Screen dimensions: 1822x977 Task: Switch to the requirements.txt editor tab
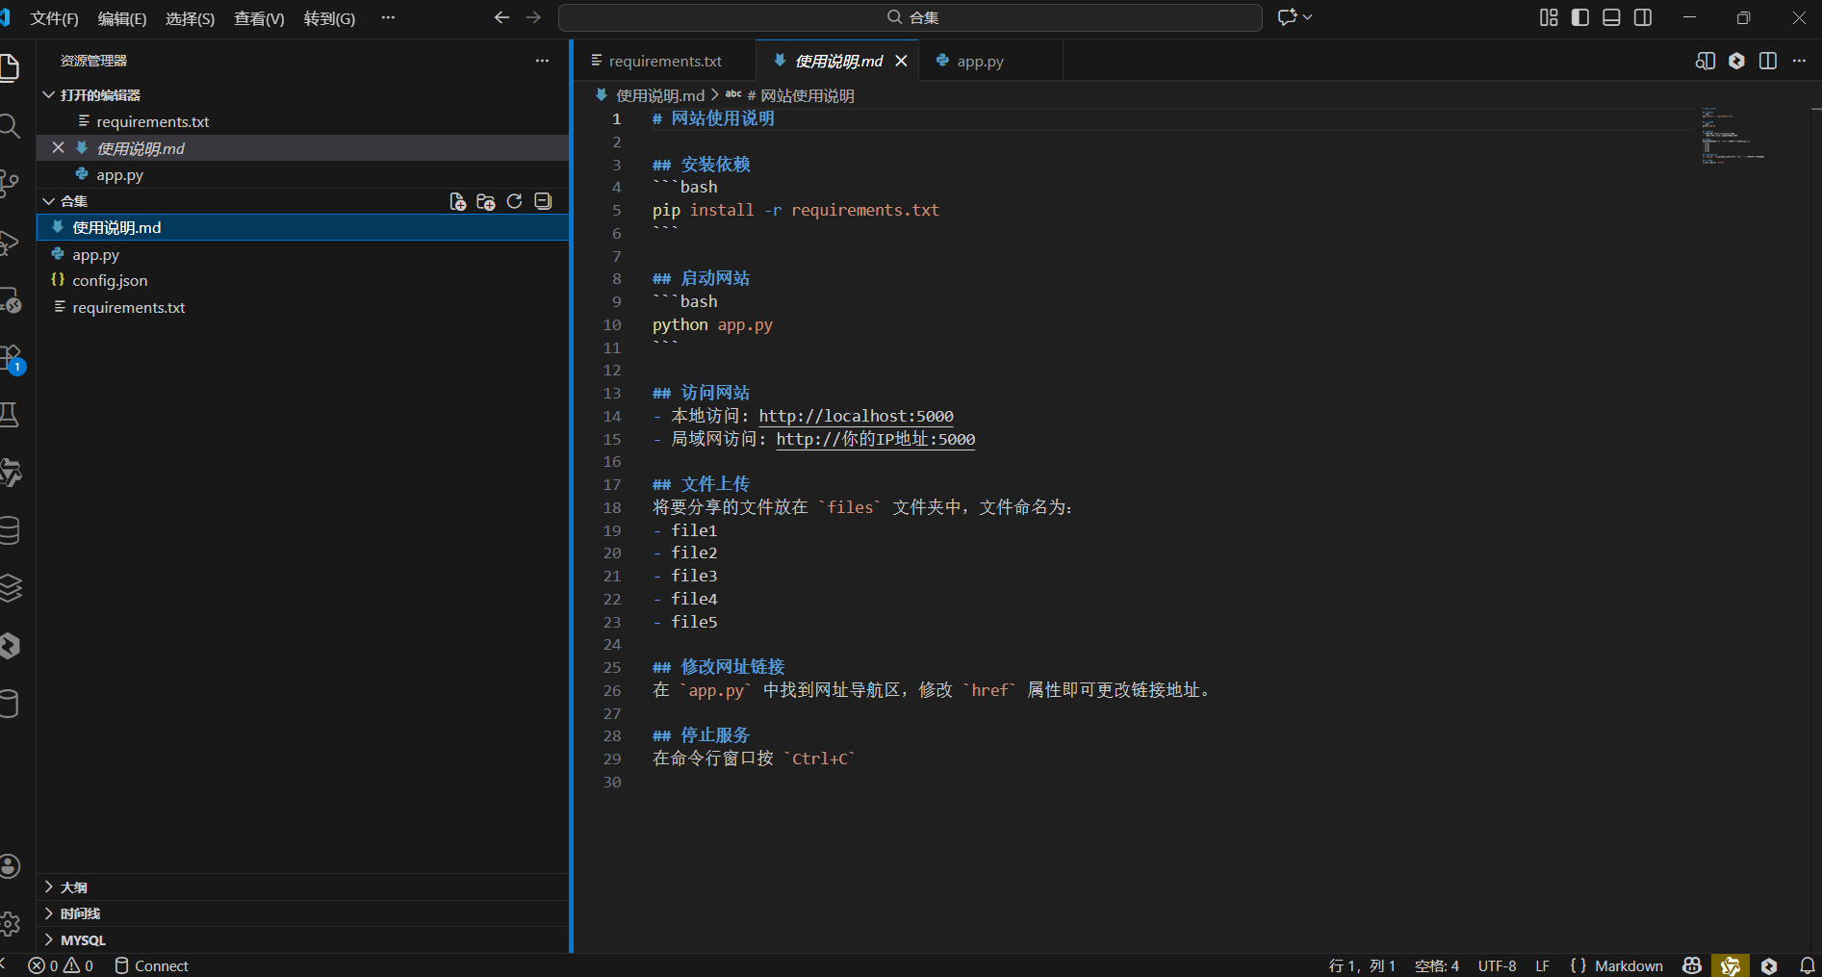coord(665,61)
